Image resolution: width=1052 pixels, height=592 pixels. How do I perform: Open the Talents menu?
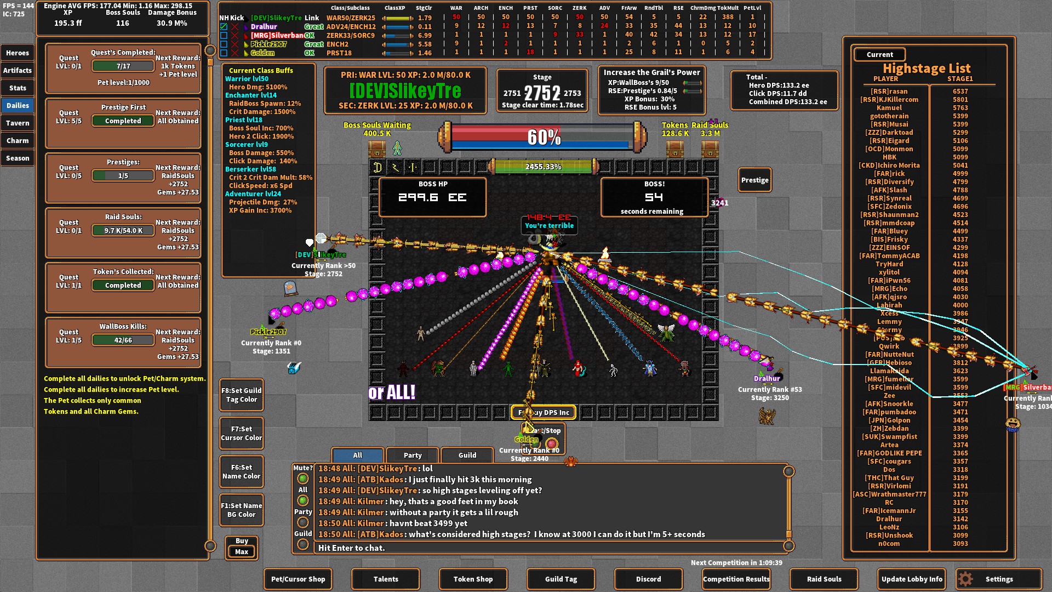(x=385, y=579)
